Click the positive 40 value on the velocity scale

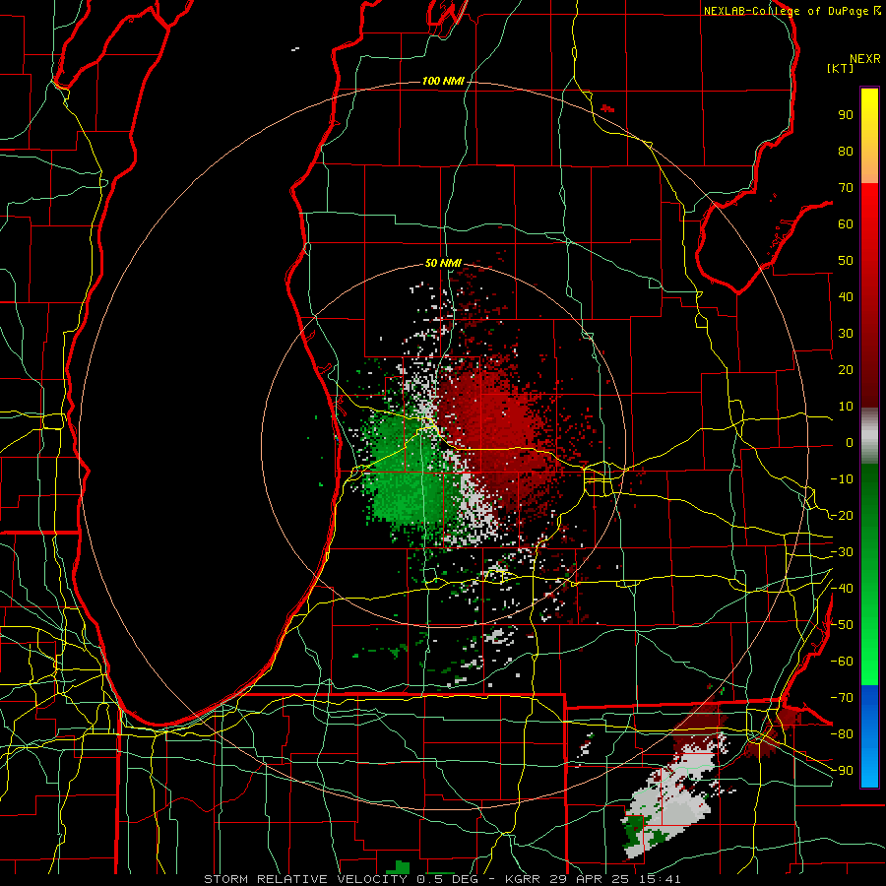point(846,297)
